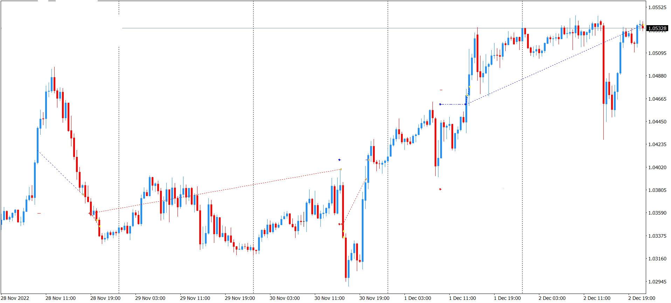The image size is (671, 303).
Task: Click time axis label 29 Nov 03:00
Action: [150, 298]
